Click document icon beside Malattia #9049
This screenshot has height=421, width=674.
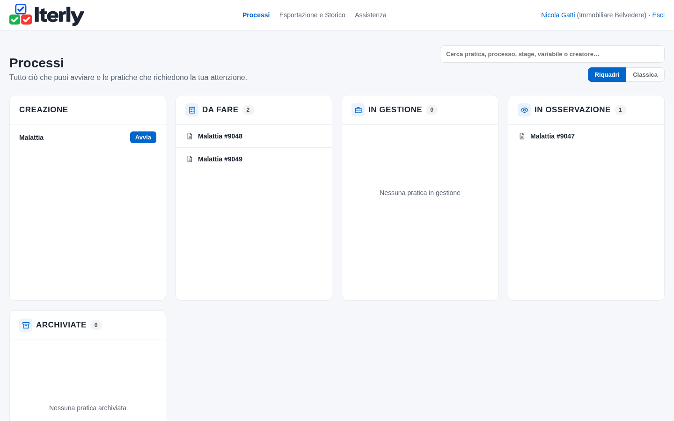190,159
